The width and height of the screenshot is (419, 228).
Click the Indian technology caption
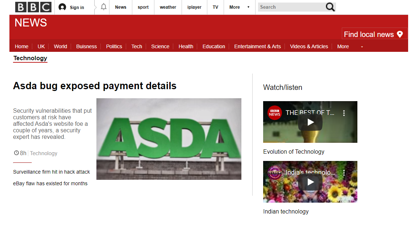click(x=286, y=211)
